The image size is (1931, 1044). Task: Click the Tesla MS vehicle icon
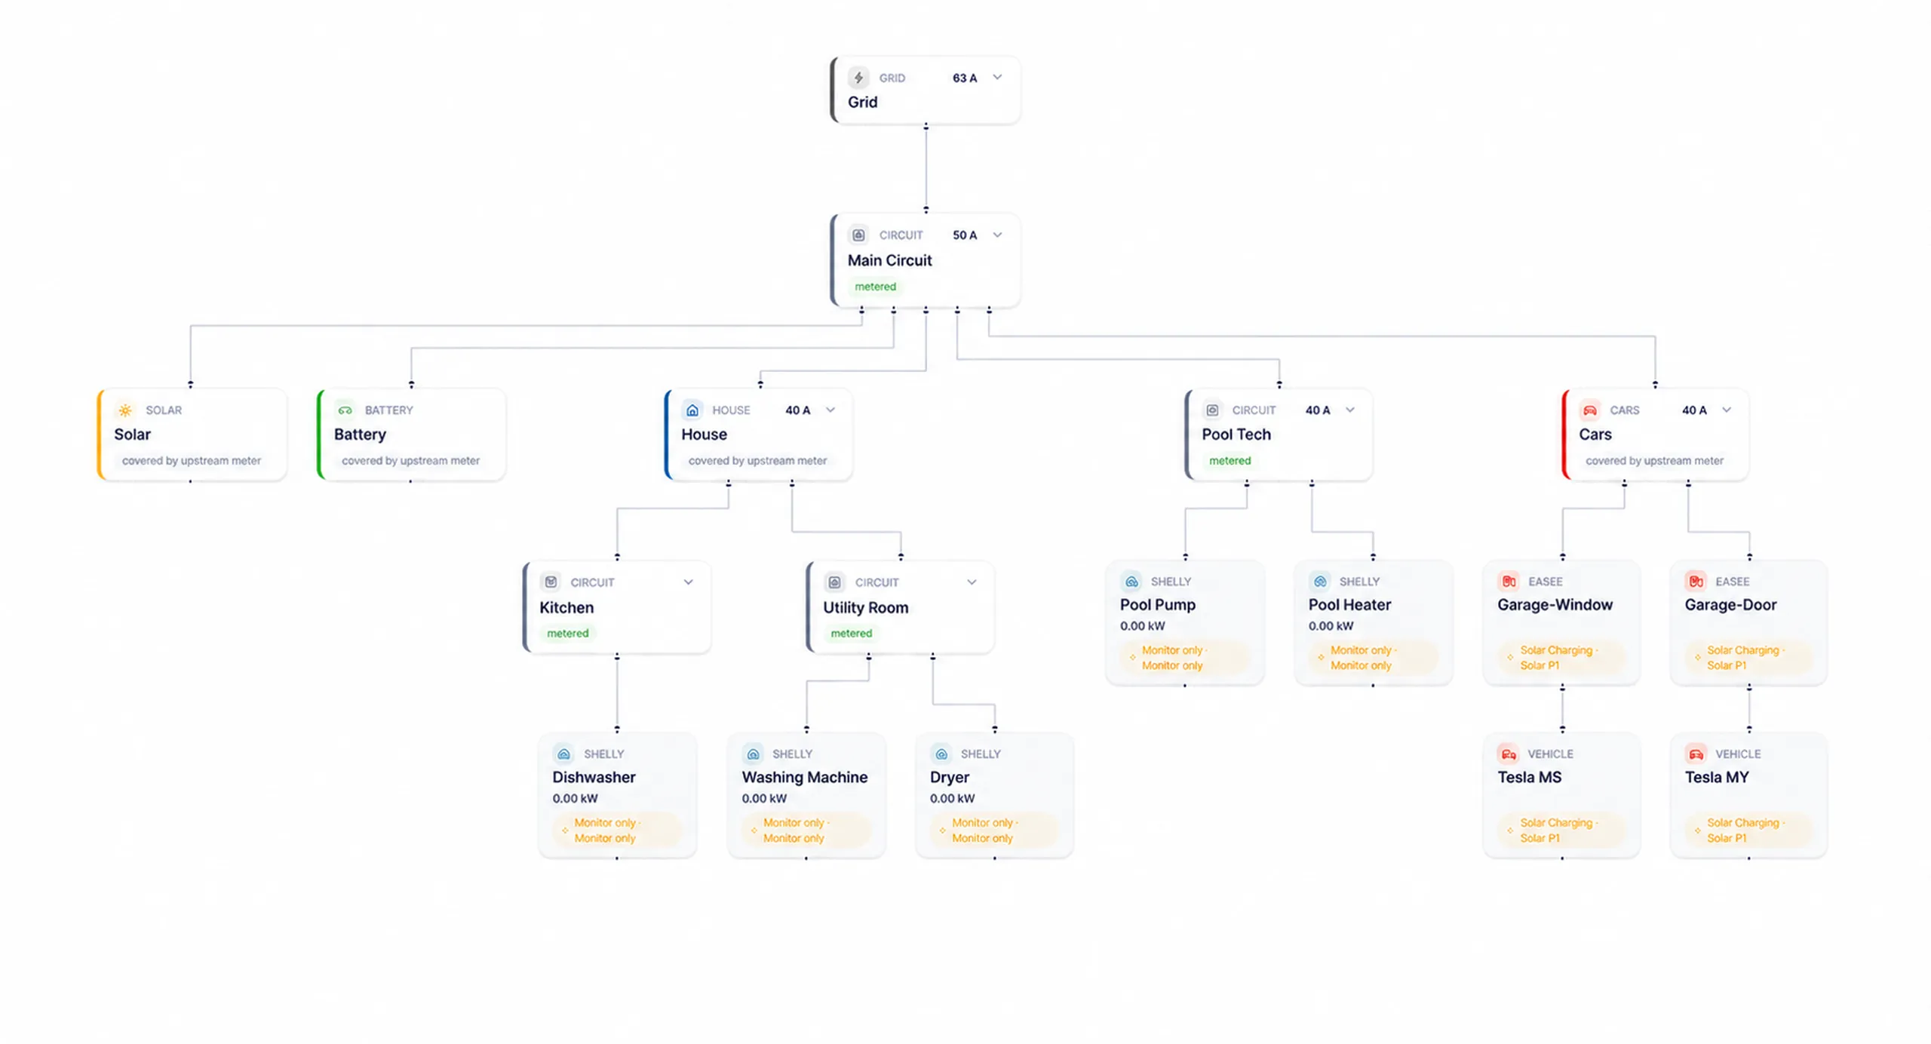[1509, 754]
